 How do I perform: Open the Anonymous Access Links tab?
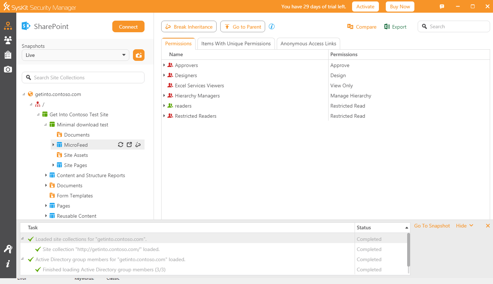point(308,43)
